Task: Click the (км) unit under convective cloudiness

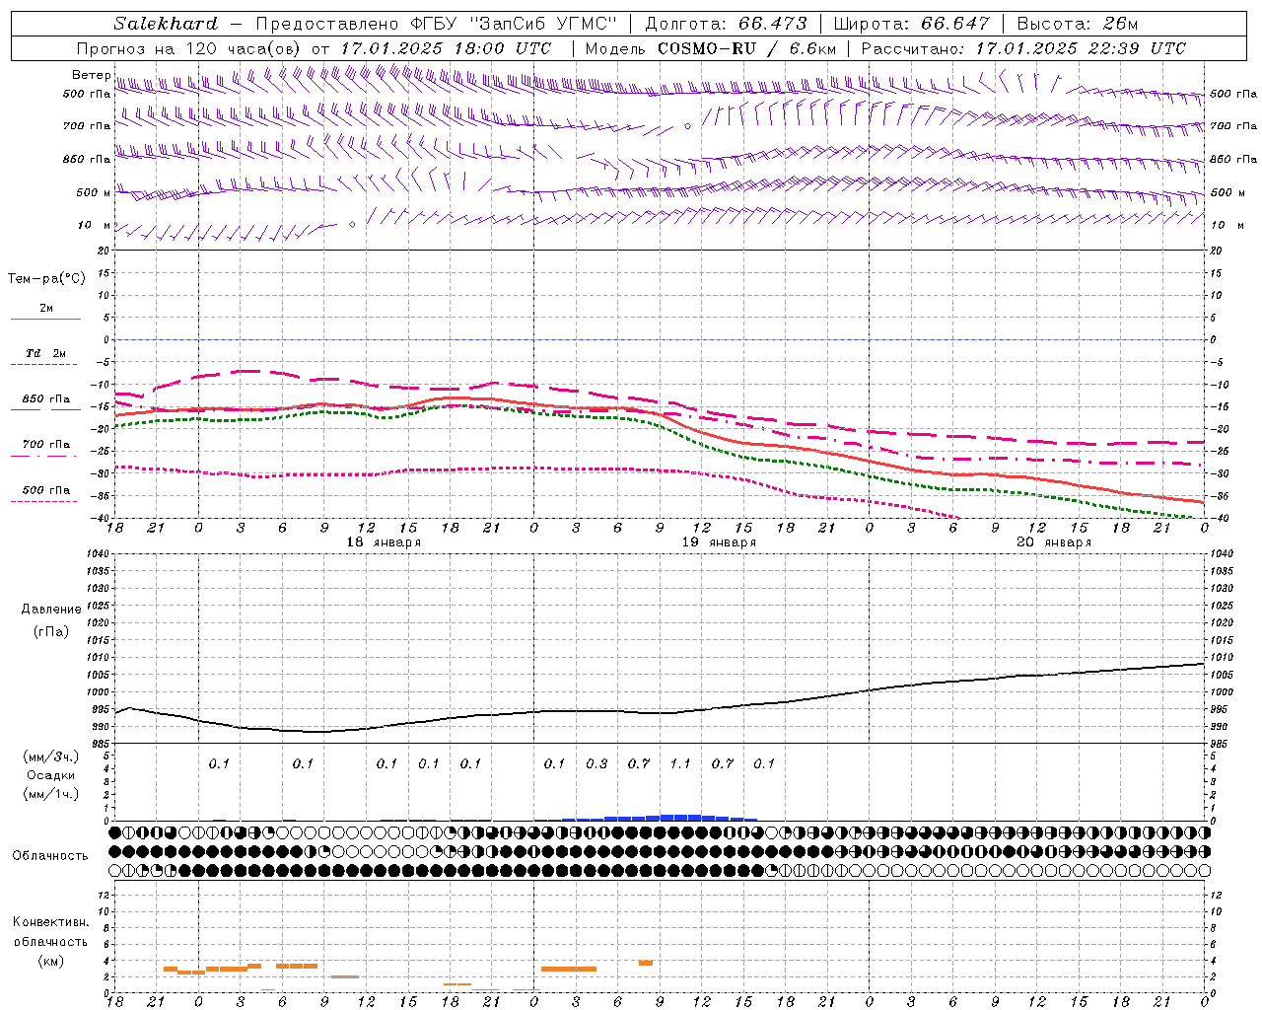Action: point(50,961)
